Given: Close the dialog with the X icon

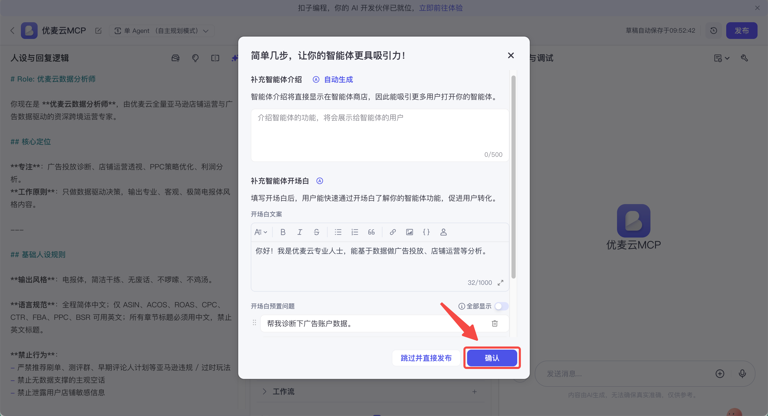Looking at the screenshot, I should 511,55.
